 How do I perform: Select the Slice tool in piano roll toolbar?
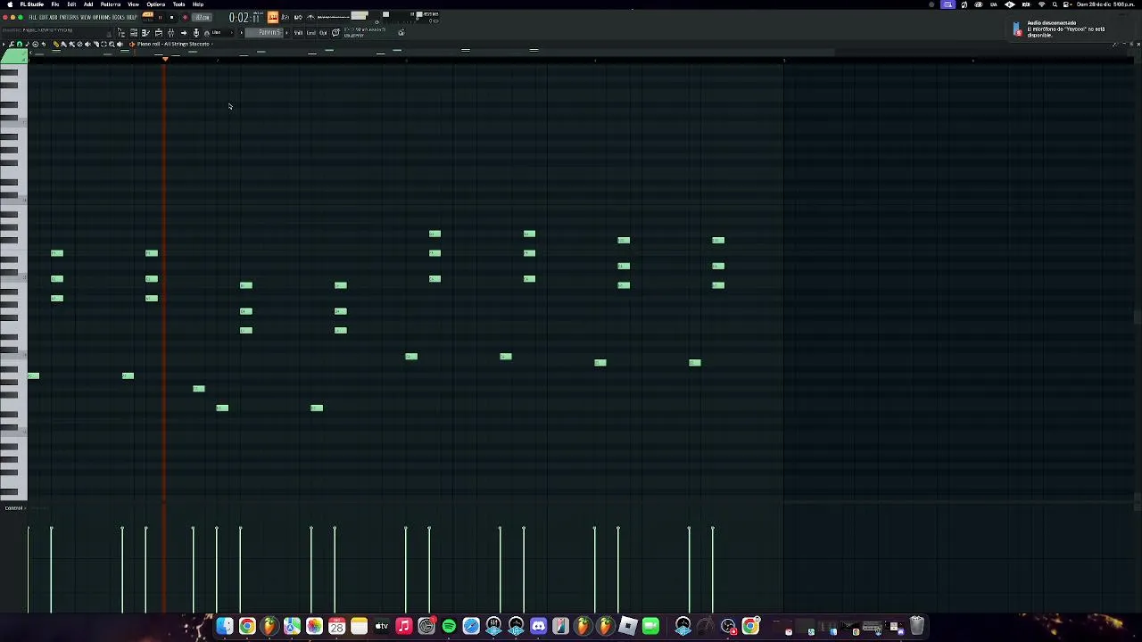pyautogui.click(x=95, y=44)
